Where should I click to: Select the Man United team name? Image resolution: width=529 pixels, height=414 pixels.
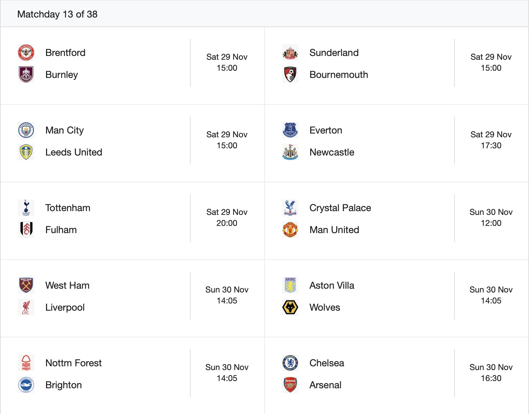click(x=334, y=230)
